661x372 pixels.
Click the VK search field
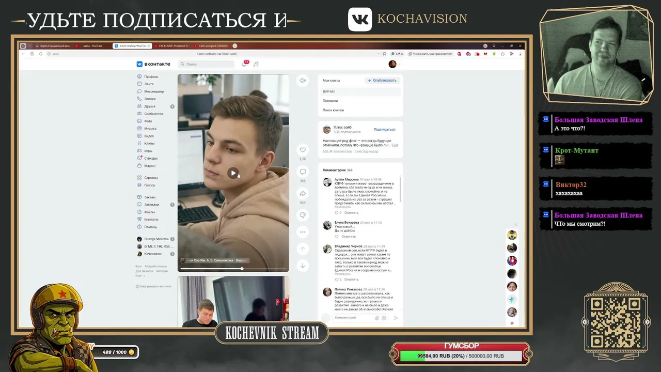(207, 64)
